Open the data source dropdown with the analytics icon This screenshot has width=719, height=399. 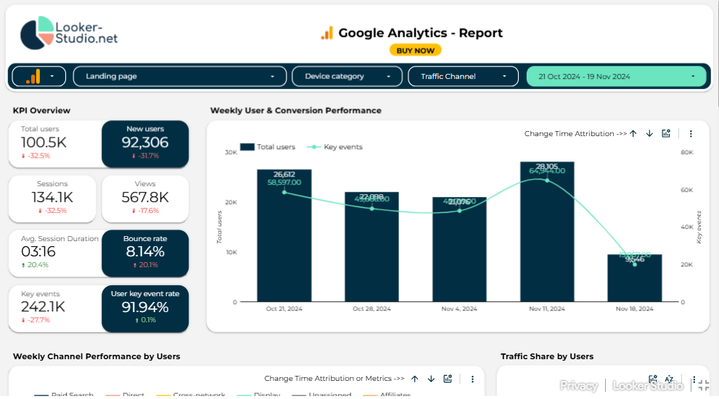39,77
